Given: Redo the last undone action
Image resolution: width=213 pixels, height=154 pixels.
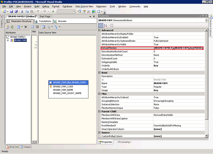Looking at the screenshot, I should tap(45, 12).
